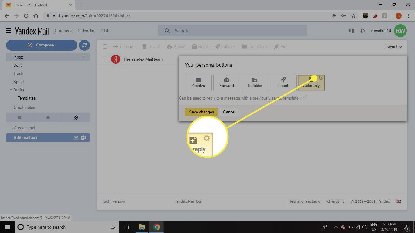Screen dimensions: 415x233
Task: Select the Archive personal button
Action: coord(198,83)
